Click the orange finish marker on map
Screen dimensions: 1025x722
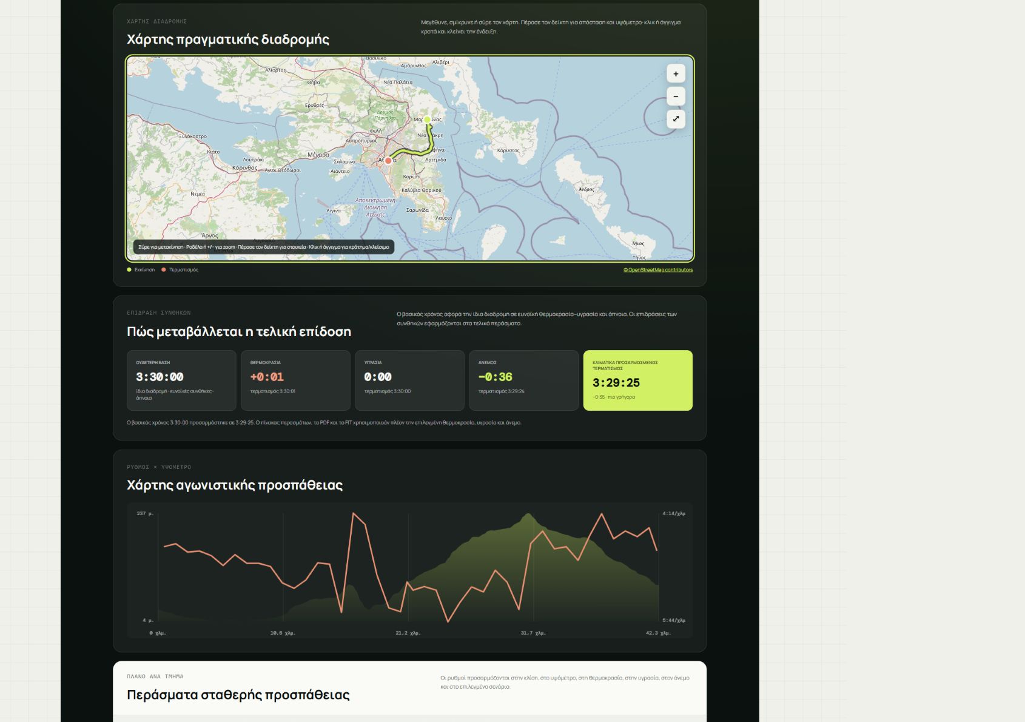388,161
